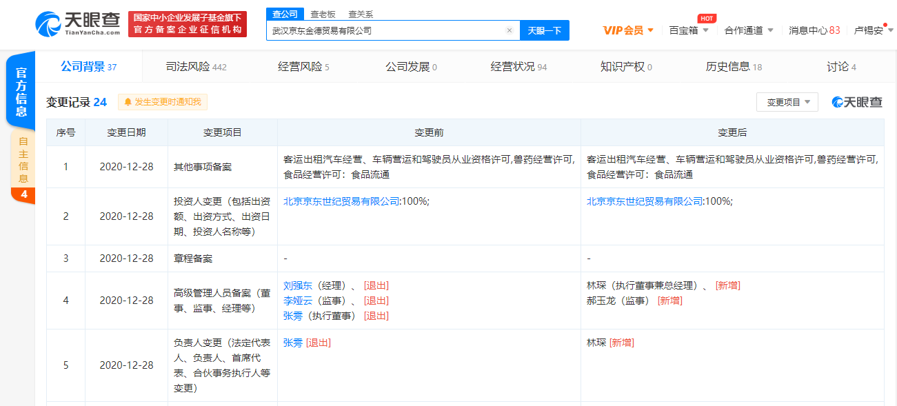Open the VIP会员 dropdown
The height and width of the screenshot is (406, 897).
tap(628, 30)
